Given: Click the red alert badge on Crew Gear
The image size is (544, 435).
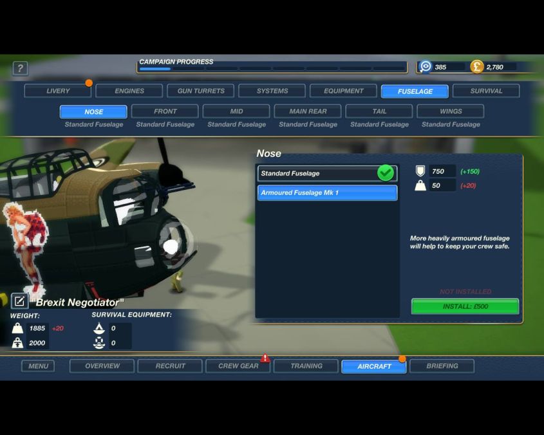Looking at the screenshot, I should [x=265, y=358].
